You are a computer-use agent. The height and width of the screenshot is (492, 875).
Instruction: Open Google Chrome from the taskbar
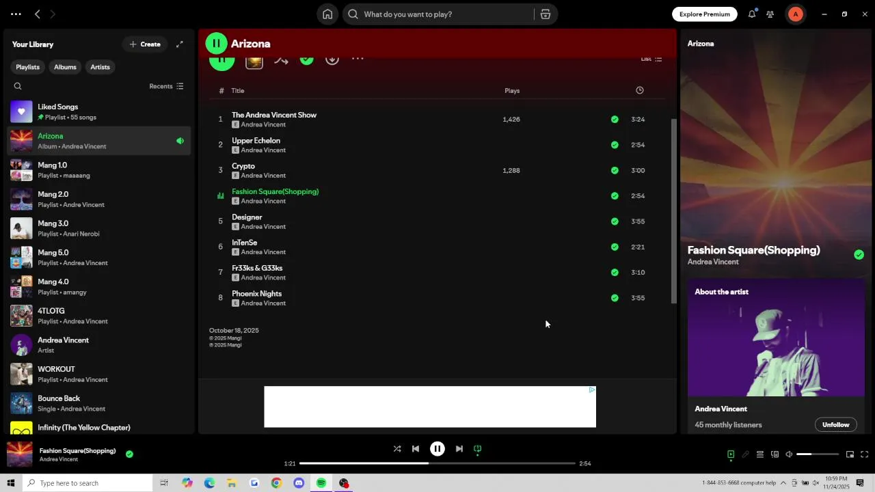(x=276, y=483)
